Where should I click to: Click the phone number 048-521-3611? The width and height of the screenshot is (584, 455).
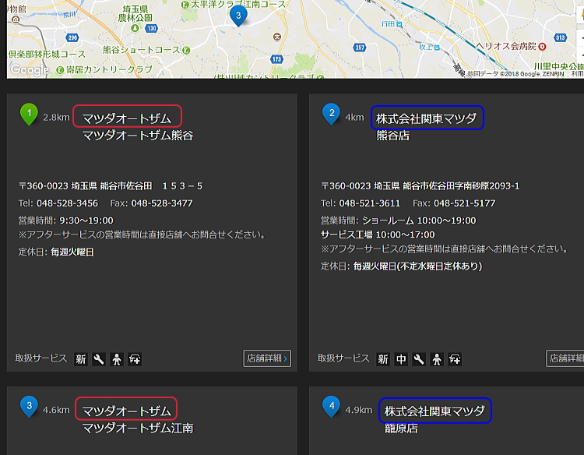click(369, 203)
